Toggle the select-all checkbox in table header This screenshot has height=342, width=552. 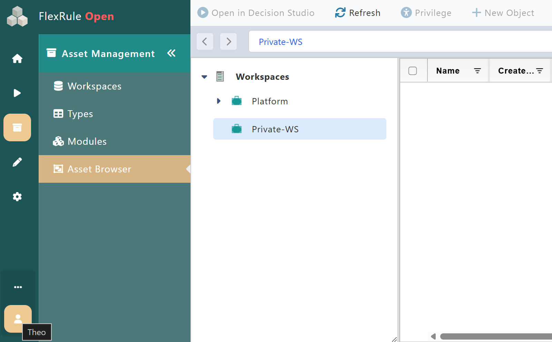(413, 71)
